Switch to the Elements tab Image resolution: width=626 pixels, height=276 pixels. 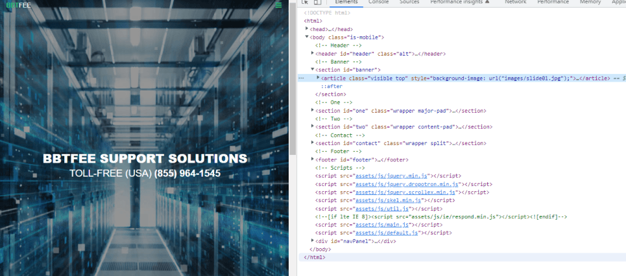pos(346,2)
